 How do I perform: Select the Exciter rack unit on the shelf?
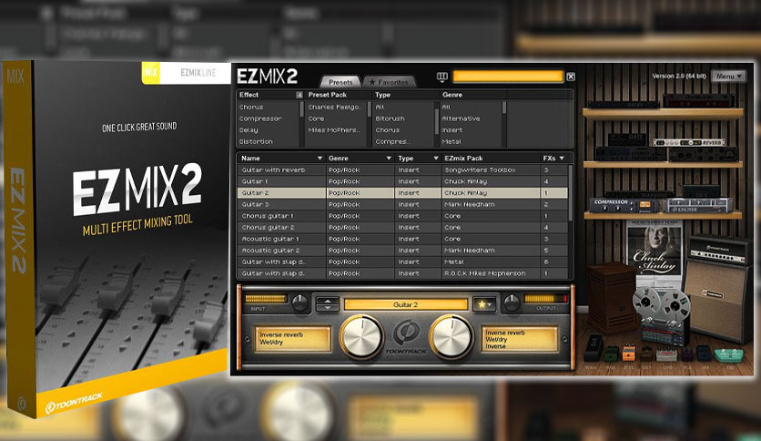pyautogui.click(x=697, y=206)
